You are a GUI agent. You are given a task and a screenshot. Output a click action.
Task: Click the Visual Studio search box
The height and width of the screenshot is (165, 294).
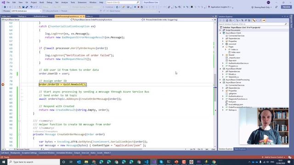(123, 2)
